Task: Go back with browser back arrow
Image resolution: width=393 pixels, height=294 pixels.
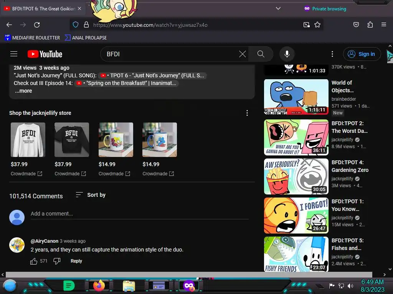Action: tap(9, 25)
